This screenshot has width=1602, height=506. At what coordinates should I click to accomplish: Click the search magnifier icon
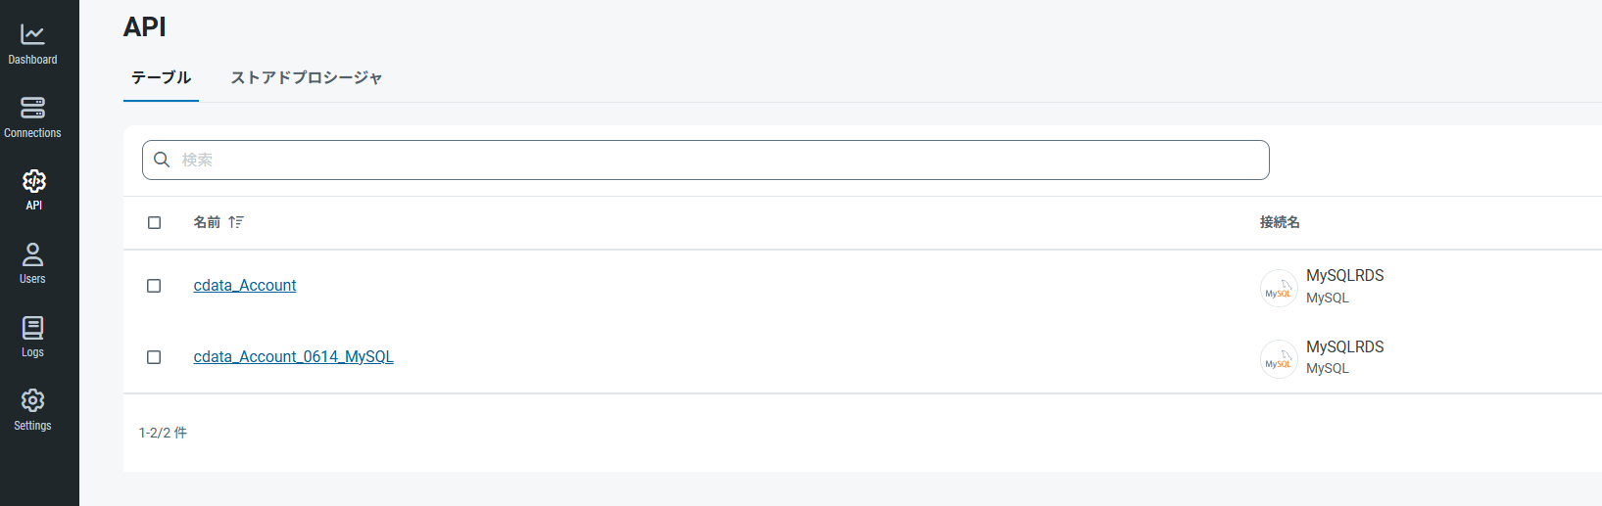coord(162,160)
